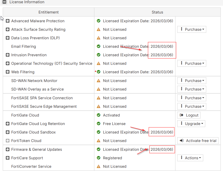Open Purchase menu for FortiSASE SPA Connection
The image size is (223, 171).
pos(192,98)
